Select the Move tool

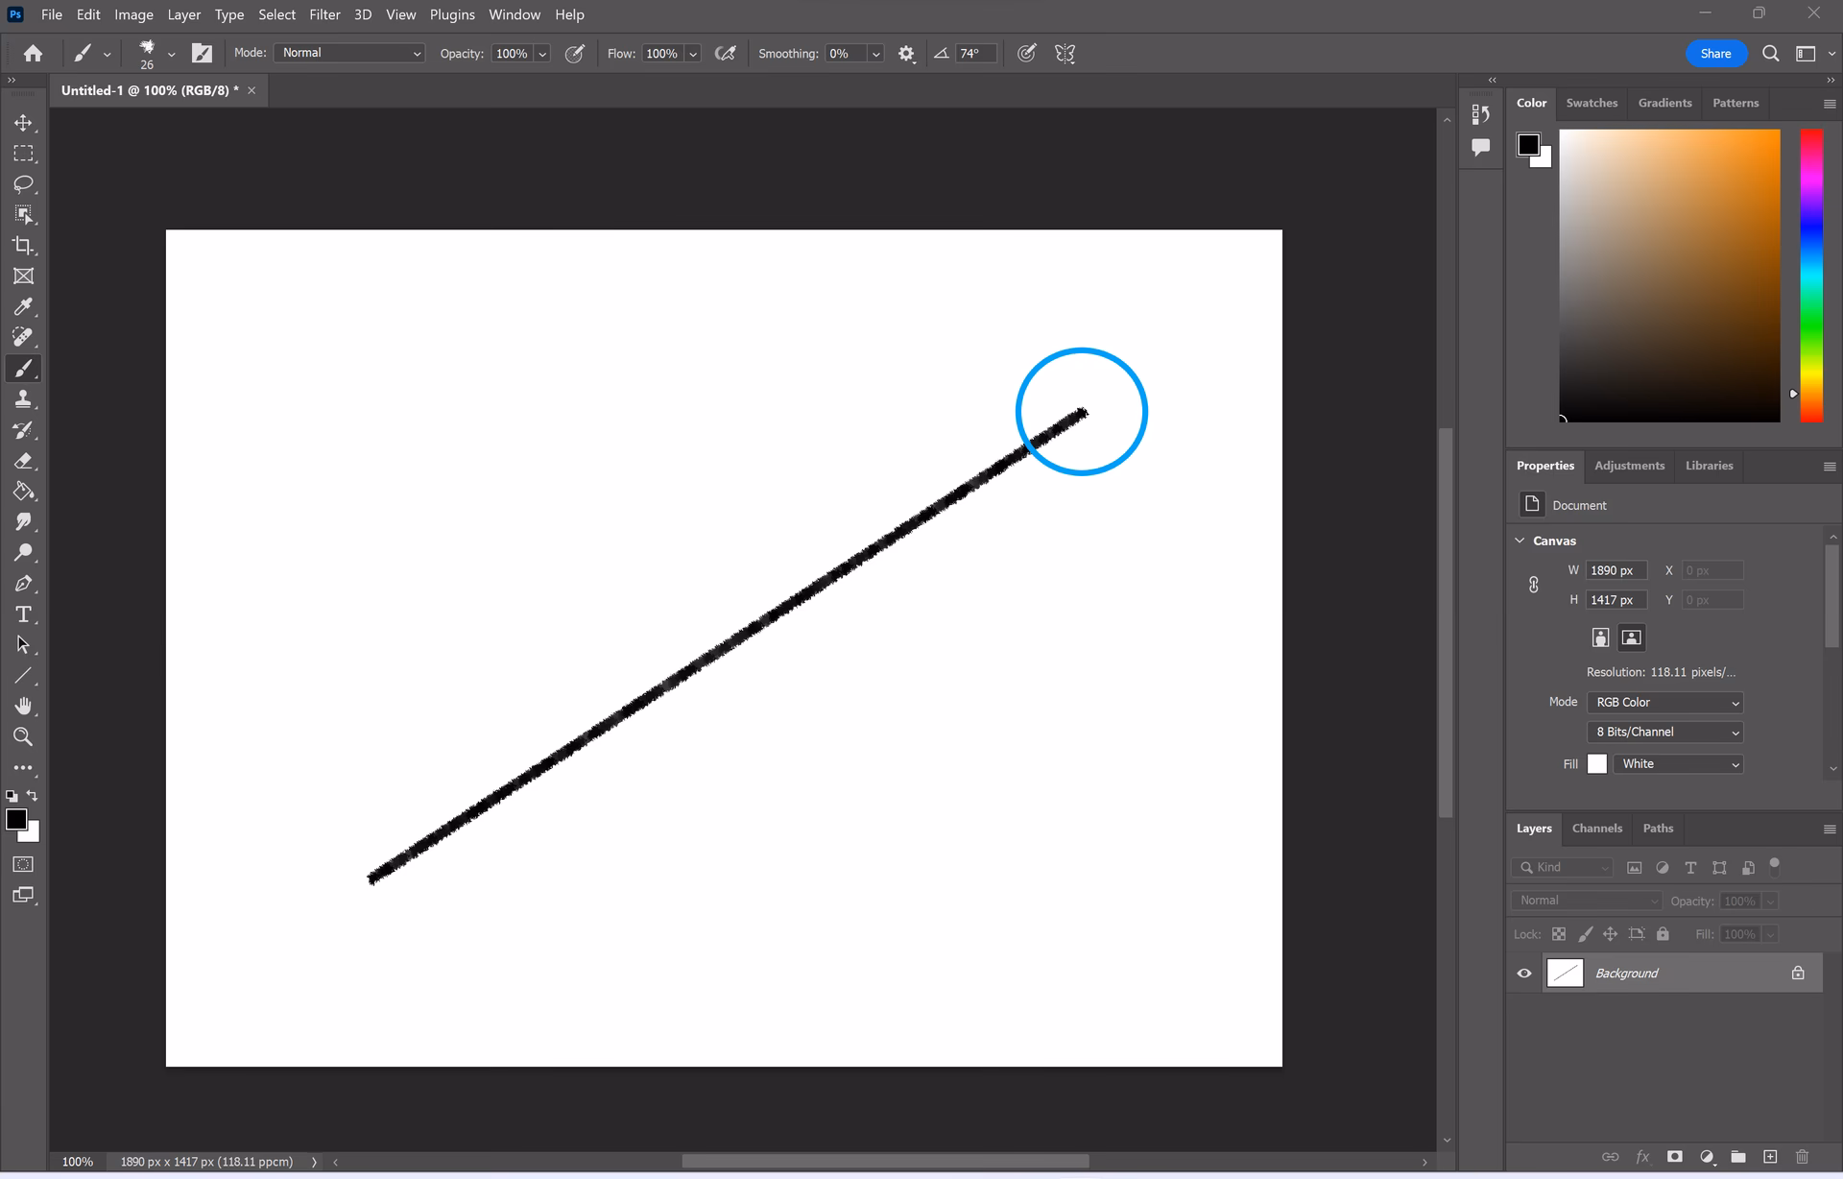tap(24, 122)
